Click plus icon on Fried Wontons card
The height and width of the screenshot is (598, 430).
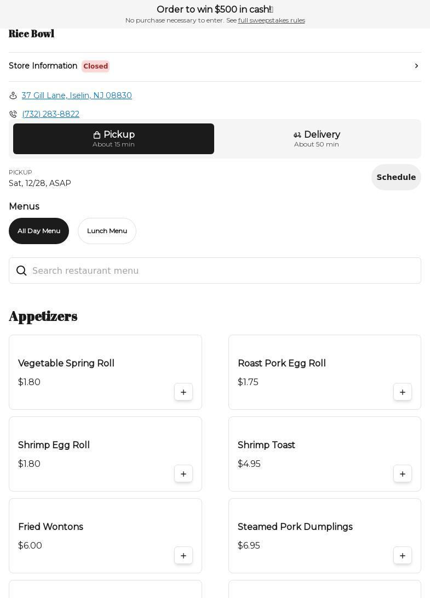point(184,556)
